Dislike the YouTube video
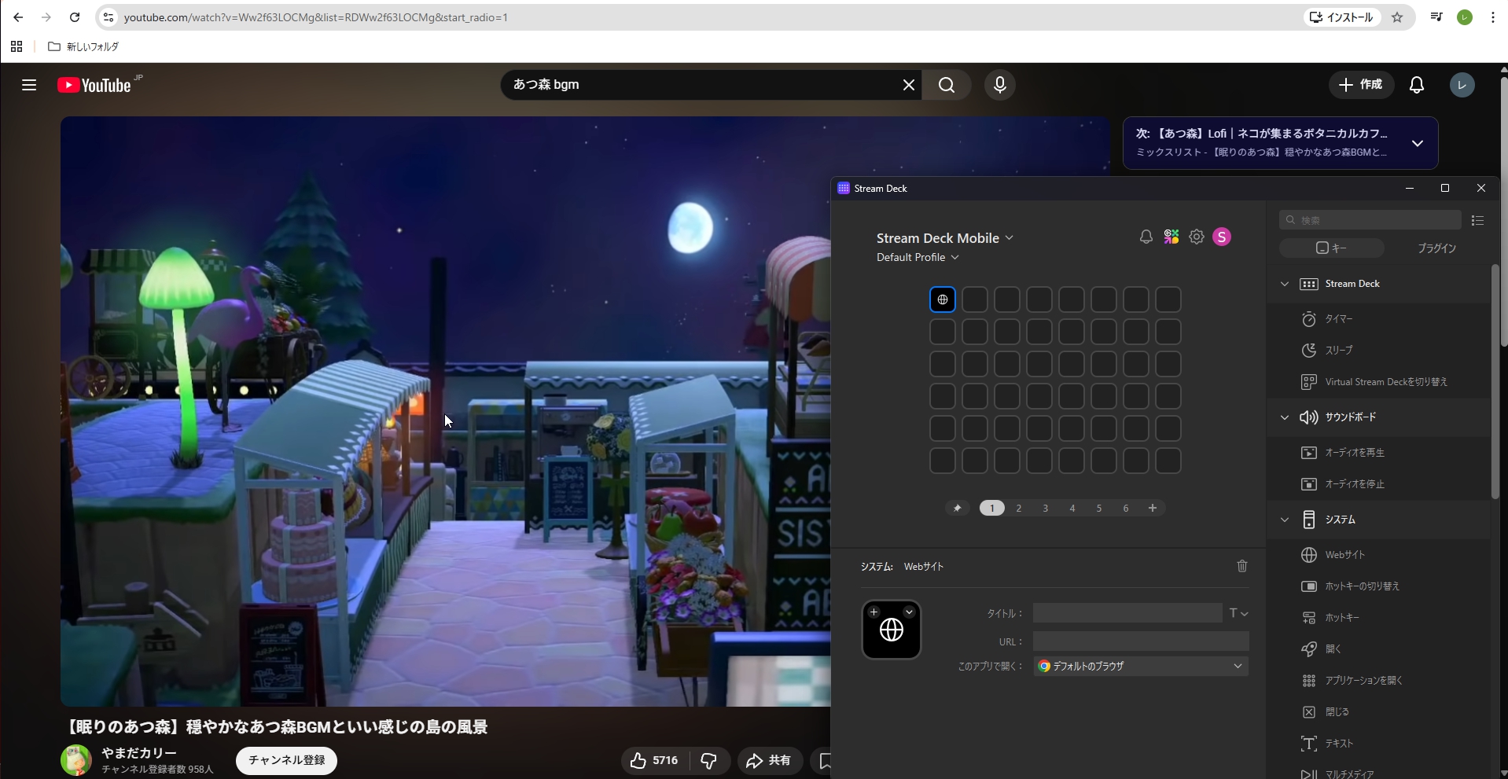This screenshot has width=1508, height=779. (x=708, y=760)
